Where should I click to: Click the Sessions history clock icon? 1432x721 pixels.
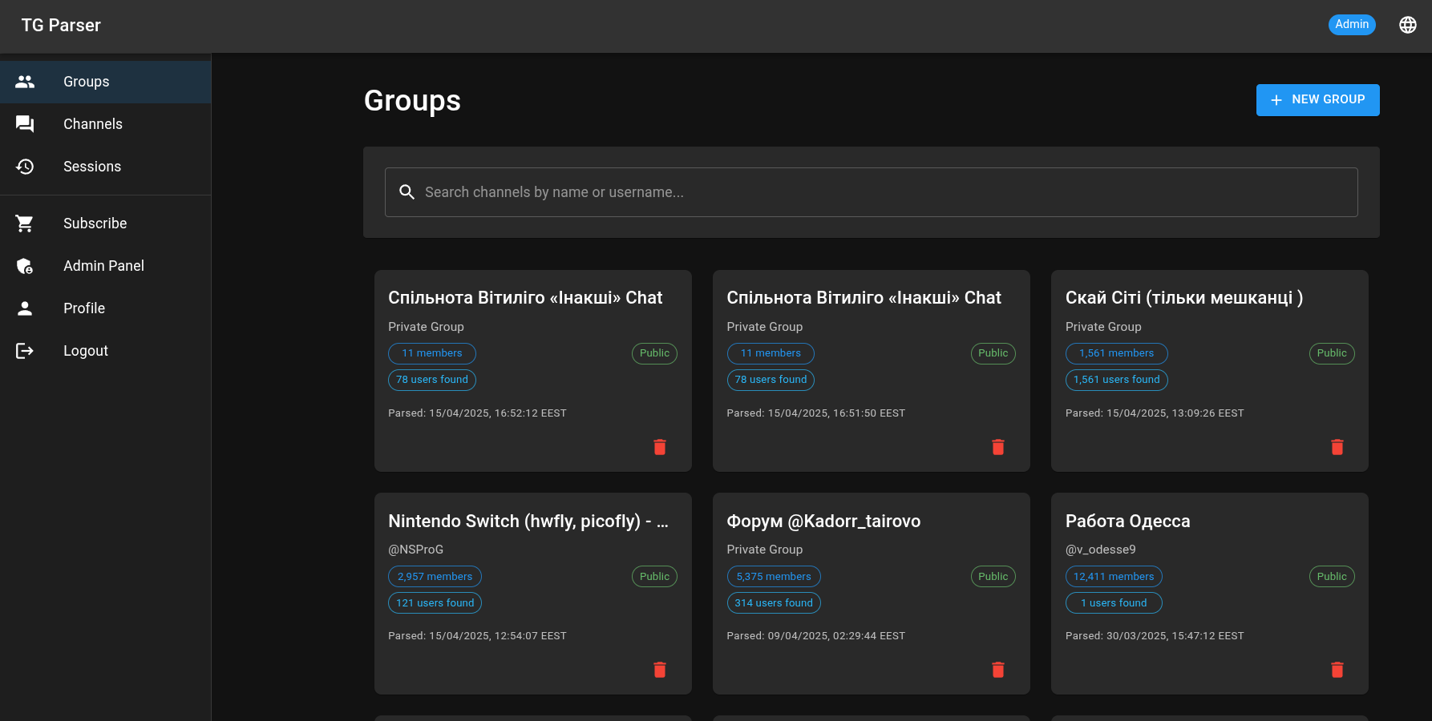(25, 167)
